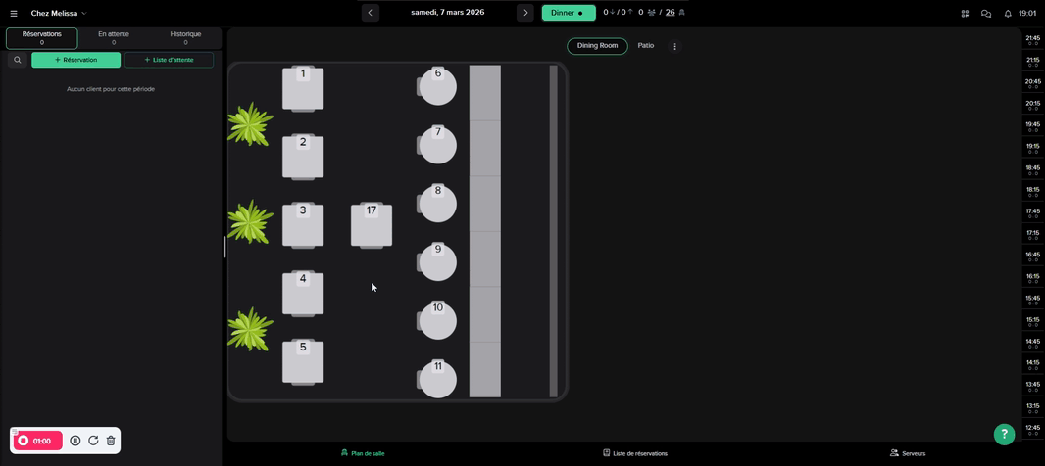
Task: Click the Liste d'attente button
Action: click(169, 60)
